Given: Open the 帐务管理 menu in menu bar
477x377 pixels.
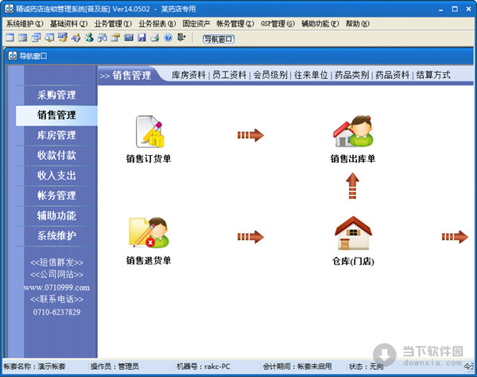Looking at the screenshot, I should (235, 24).
